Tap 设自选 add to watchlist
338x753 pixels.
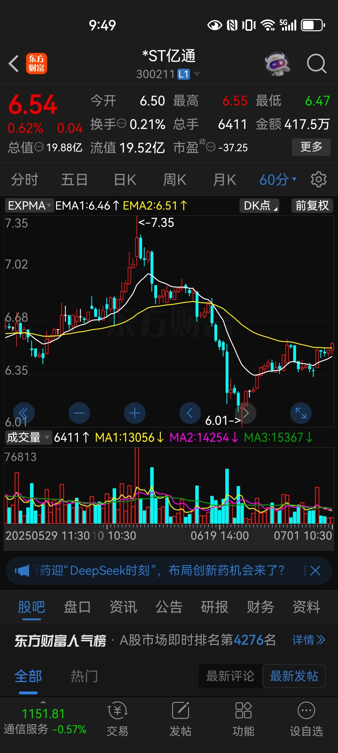(306, 720)
